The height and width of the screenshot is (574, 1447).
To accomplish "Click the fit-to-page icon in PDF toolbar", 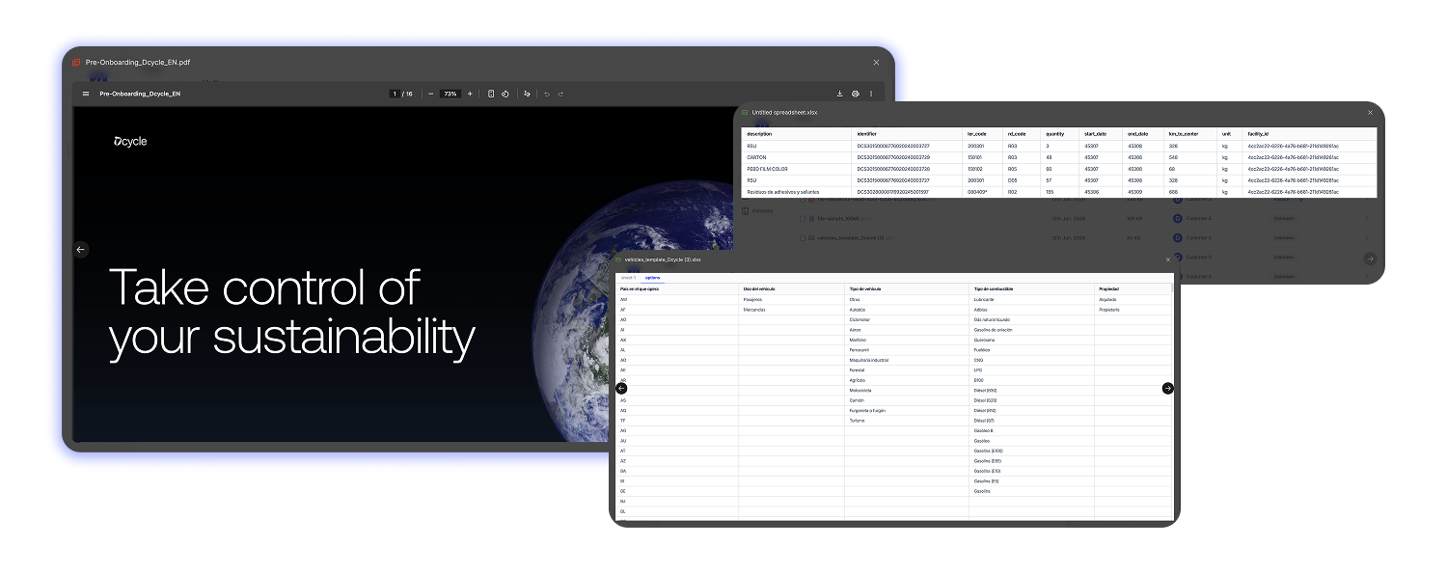I will click(x=492, y=94).
